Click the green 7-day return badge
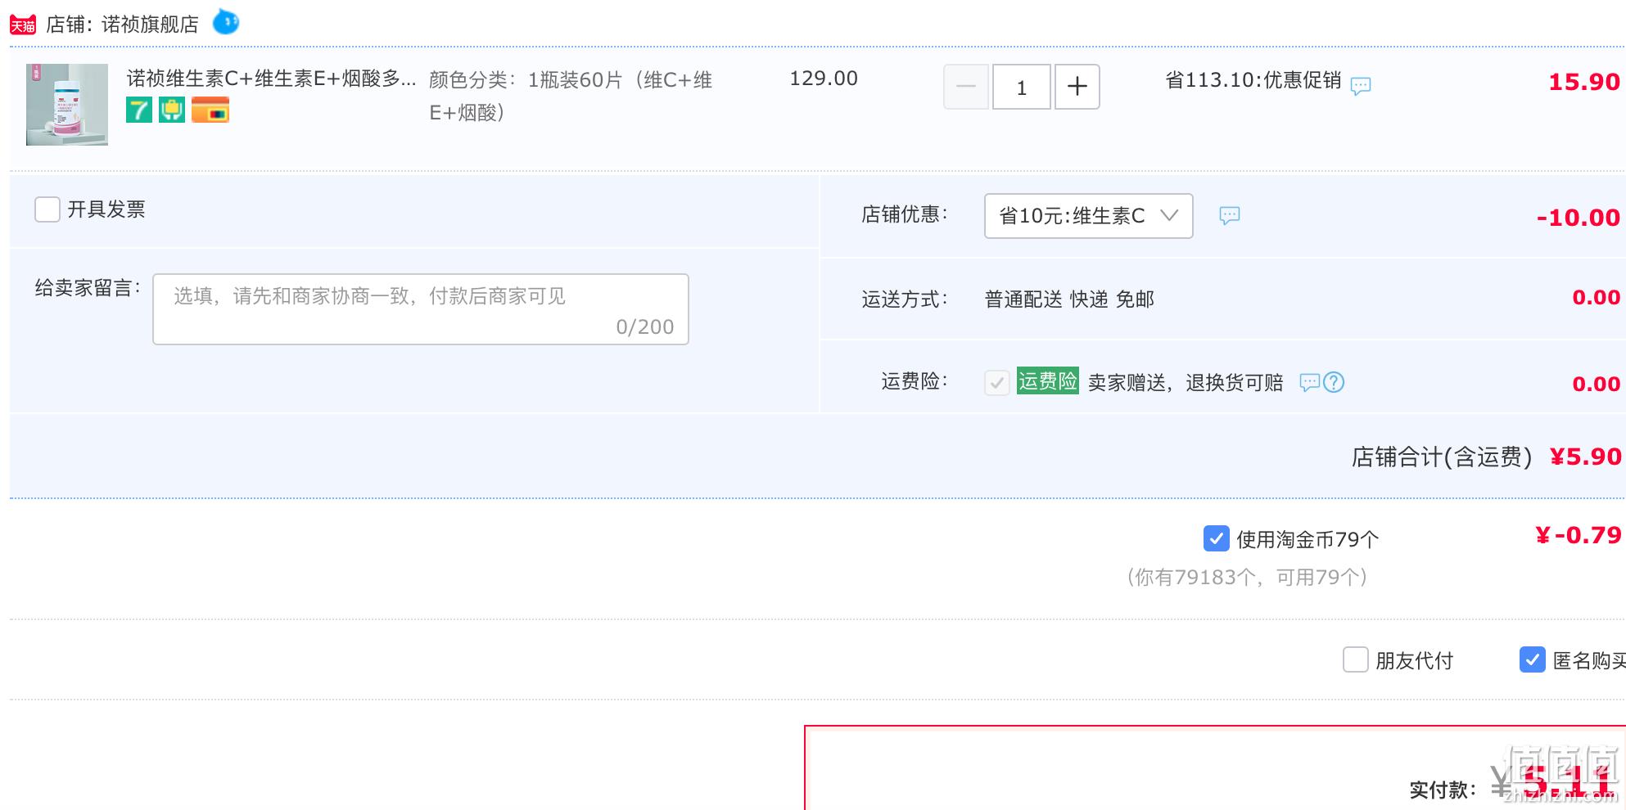This screenshot has height=810, width=1626. click(x=139, y=110)
